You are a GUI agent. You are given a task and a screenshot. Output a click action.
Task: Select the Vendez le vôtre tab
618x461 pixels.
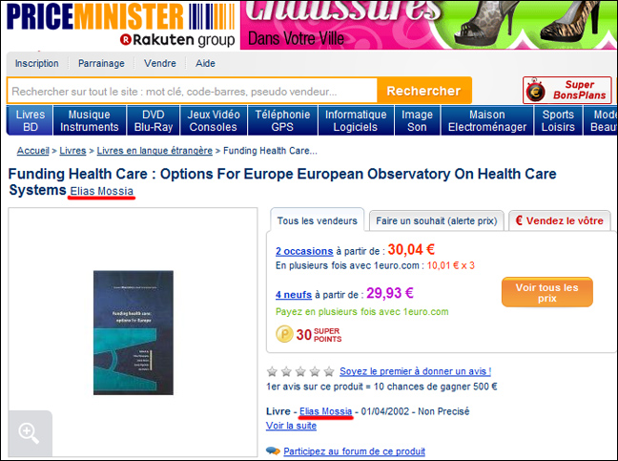(559, 220)
